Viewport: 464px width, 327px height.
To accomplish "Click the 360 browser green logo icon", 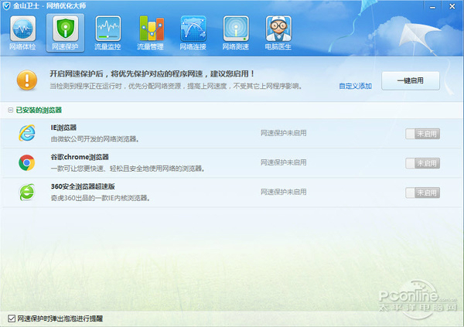I will pyautogui.click(x=27, y=192).
